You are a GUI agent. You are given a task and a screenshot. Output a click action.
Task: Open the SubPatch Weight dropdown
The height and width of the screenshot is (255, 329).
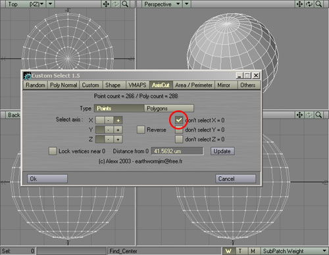pyautogui.click(x=295, y=251)
